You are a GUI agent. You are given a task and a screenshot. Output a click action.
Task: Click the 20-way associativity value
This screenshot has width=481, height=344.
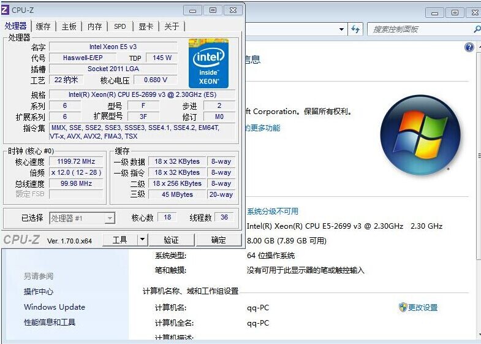(x=221, y=194)
